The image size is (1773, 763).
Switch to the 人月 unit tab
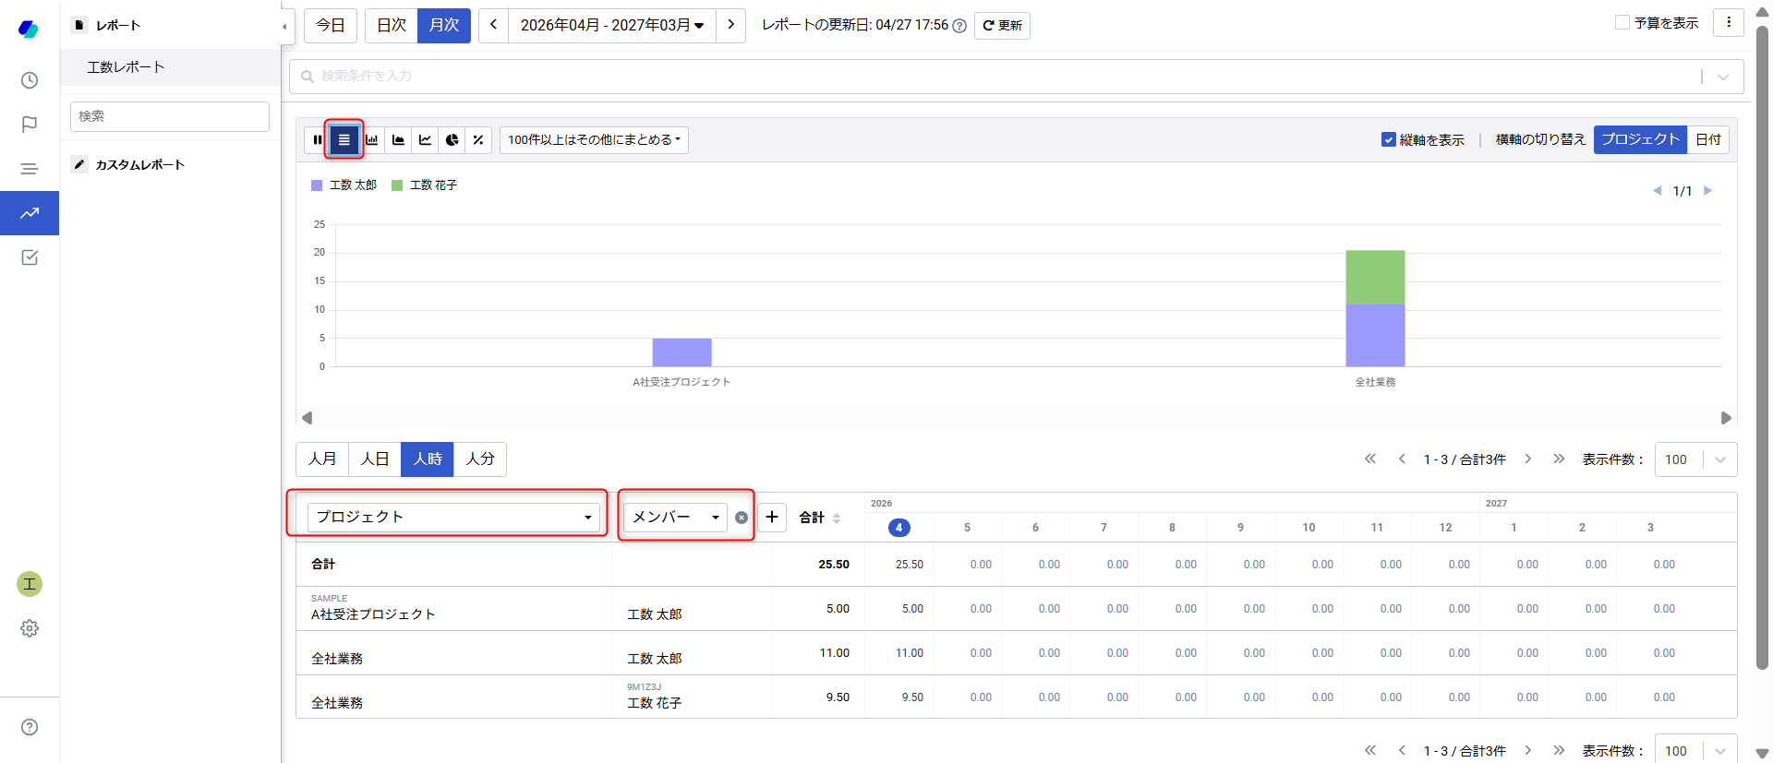(322, 459)
